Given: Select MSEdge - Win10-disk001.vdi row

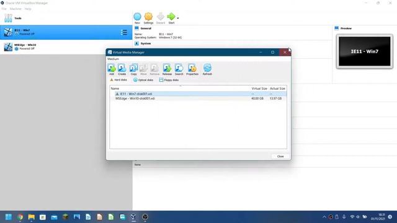Looking at the screenshot, I should pos(198,98).
